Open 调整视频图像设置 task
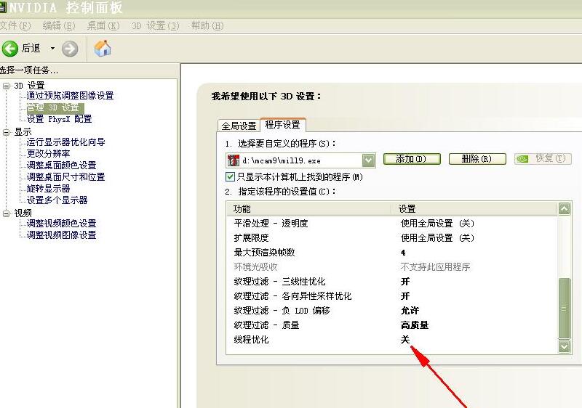 tap(62, 235)
